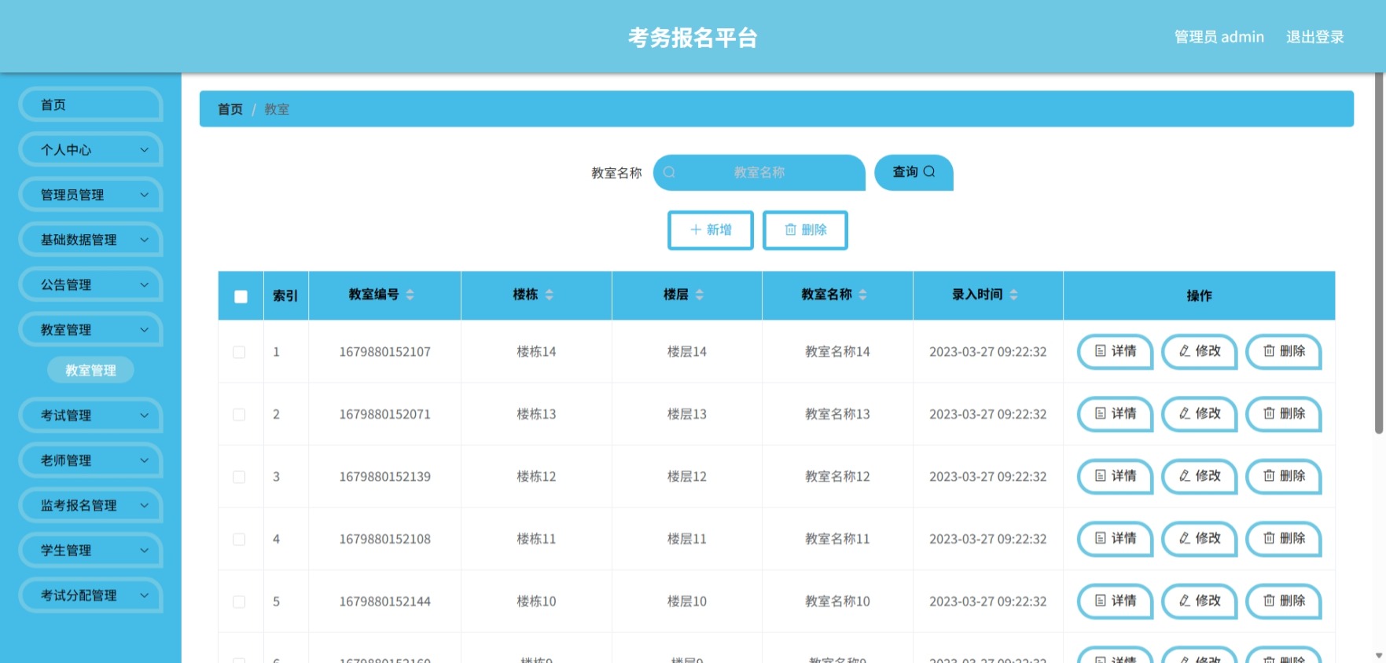Select the 教室管理 submenu item
Screen dimensions: 1386x663
pyautogui.click(x=90, y=370)
